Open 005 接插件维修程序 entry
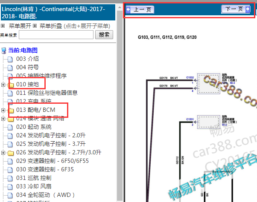Viewport: 257px width, 202px height. click(41, 76)
